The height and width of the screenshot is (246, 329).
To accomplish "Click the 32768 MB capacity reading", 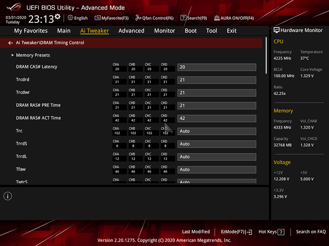I will pyautogui.click(x=282, y=145).
